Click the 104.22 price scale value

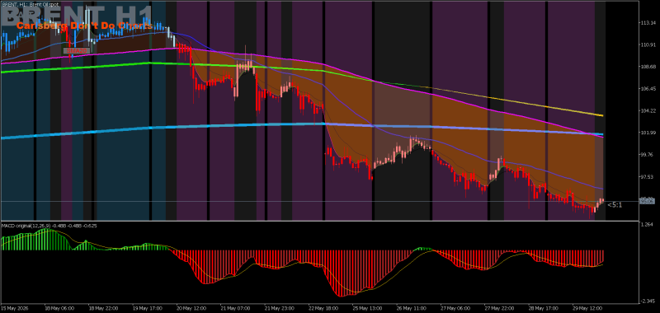(649, 111)
